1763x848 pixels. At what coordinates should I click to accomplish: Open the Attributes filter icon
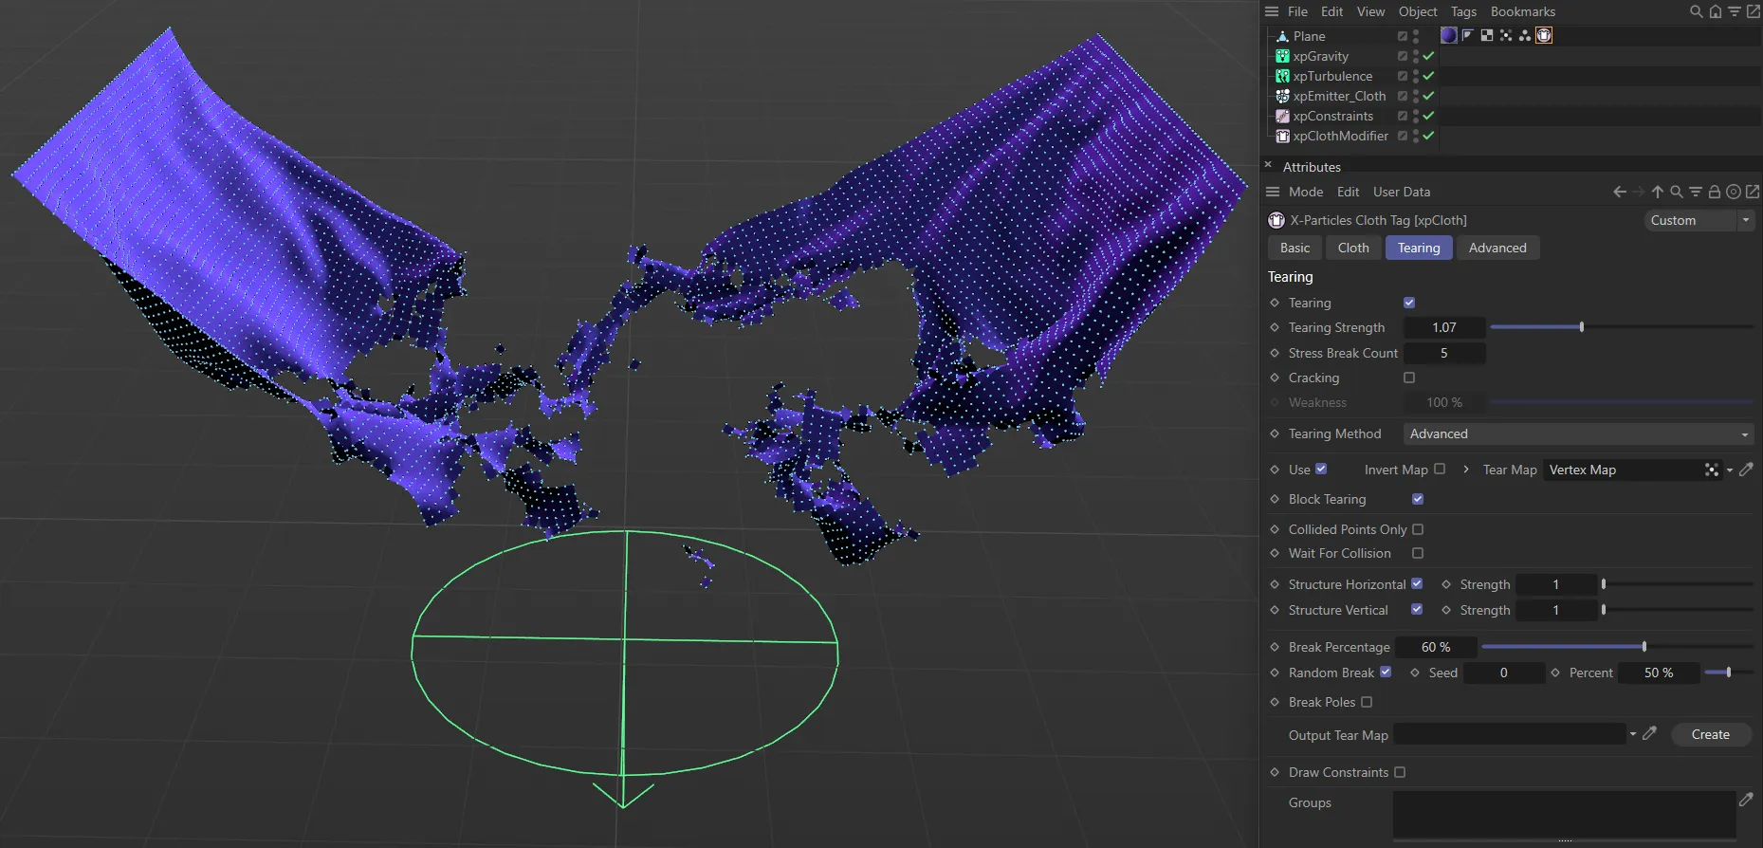1696,192
